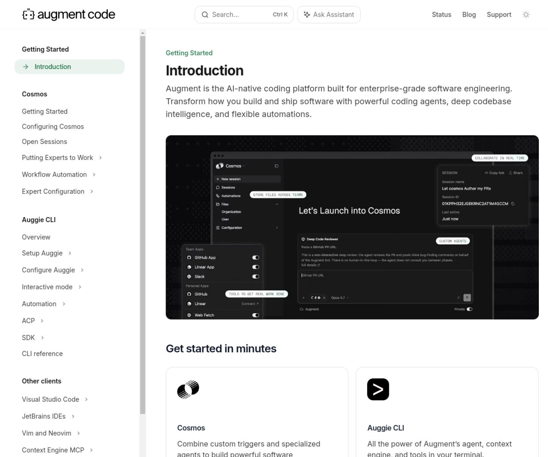Click the Cosmos card logo icon
548x457 pixels.
point(188,389)
